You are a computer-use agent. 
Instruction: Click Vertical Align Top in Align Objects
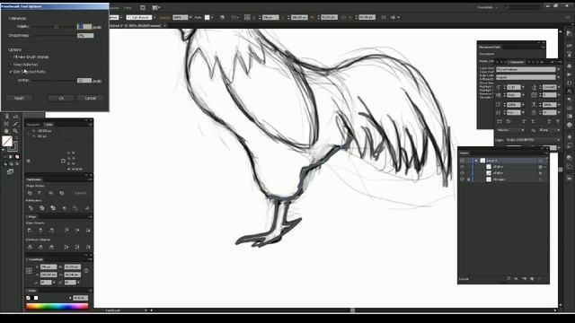66,230
